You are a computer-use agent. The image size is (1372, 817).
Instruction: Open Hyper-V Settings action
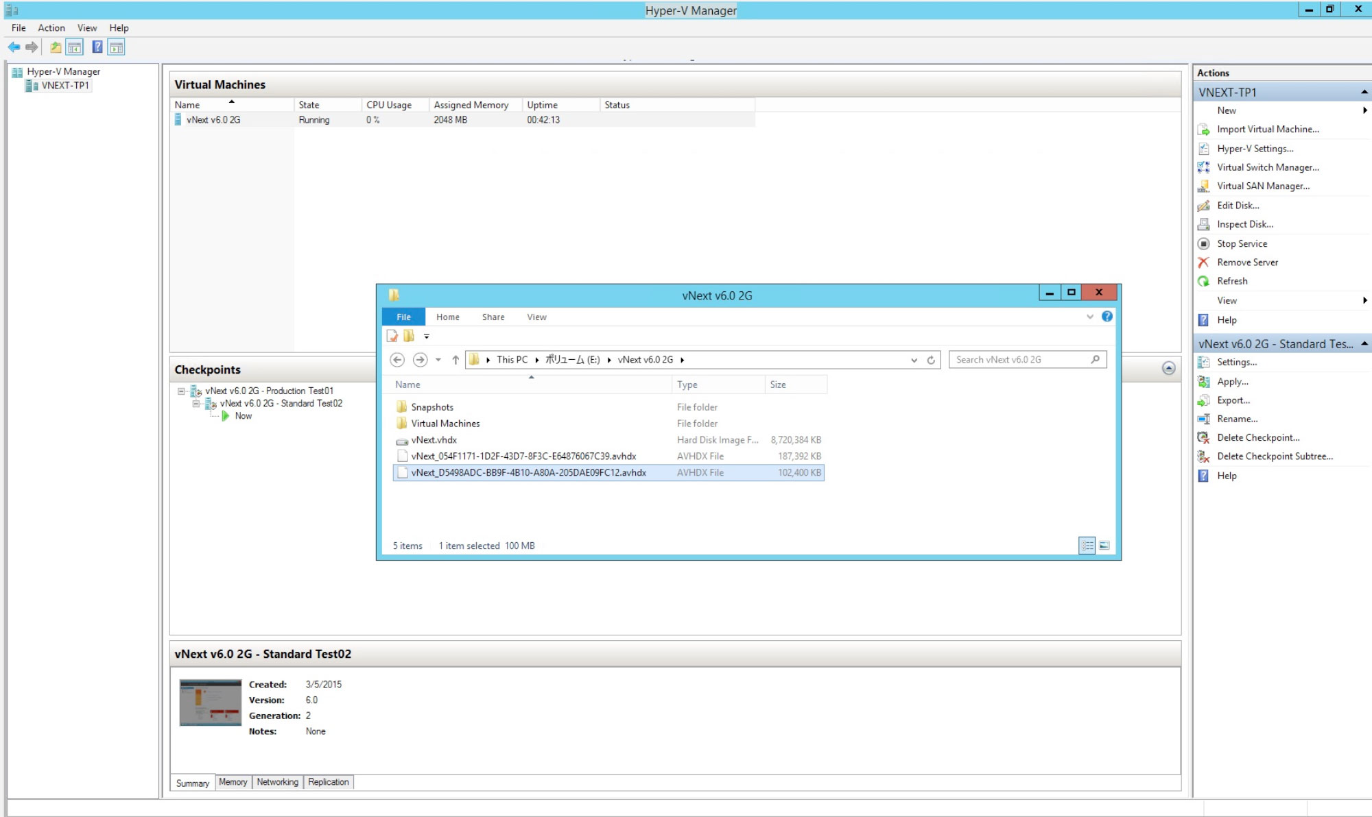(1255, 148)
